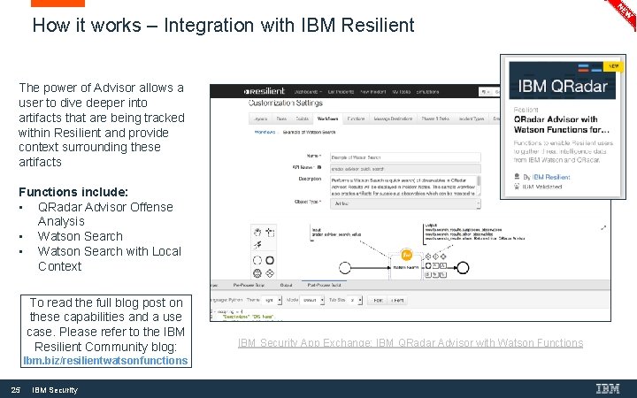
Task: Click the 'Functions include:' heading
Action: [x=73, y=192]
